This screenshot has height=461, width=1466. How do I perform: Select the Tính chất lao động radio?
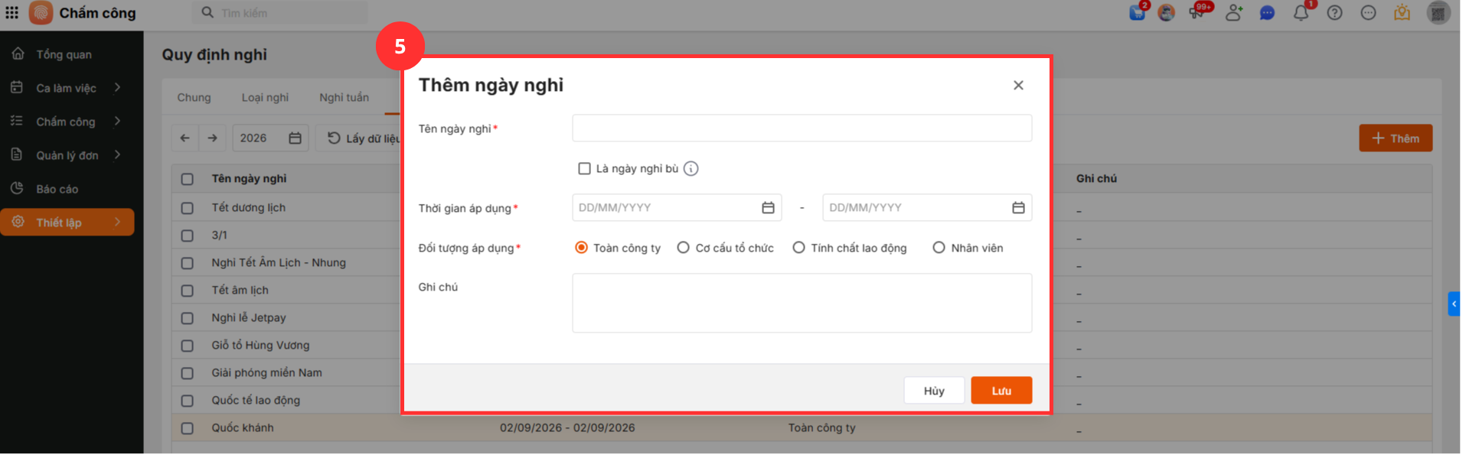point(798,248)
